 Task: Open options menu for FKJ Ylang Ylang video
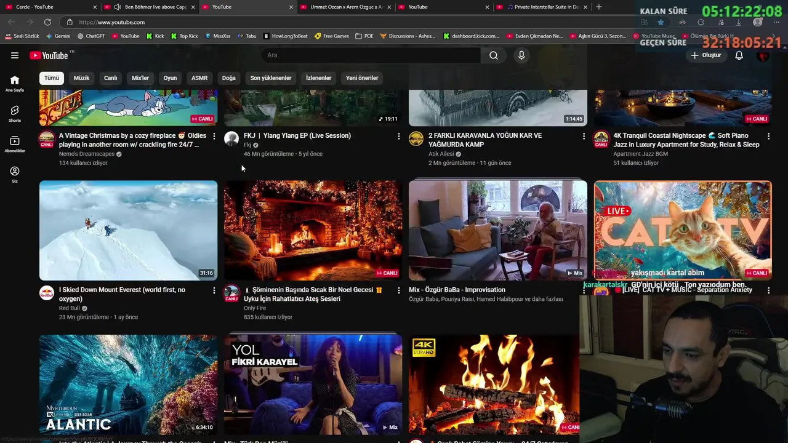398,136
